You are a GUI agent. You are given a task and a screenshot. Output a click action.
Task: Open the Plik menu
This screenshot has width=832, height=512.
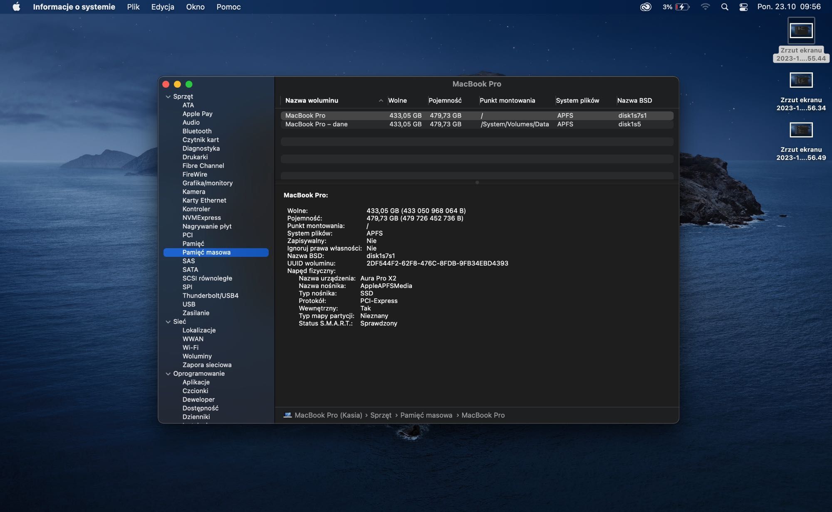pos(133,7)
